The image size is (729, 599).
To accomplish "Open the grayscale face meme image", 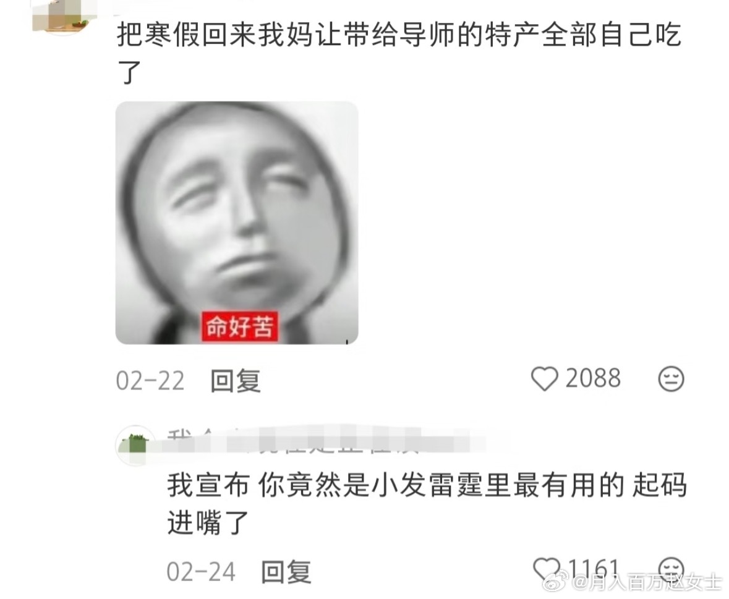I will (237, 223).
